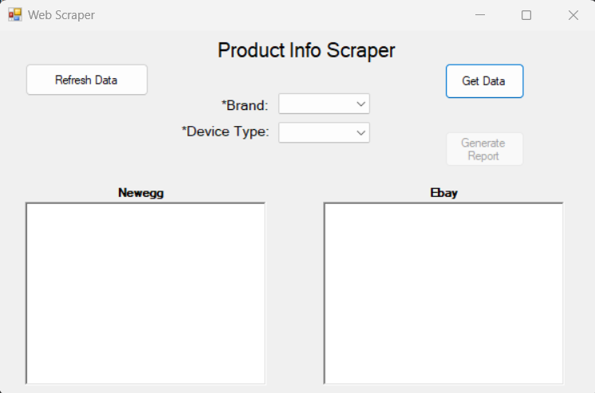Select the Ebay results list box

point(443,293)
